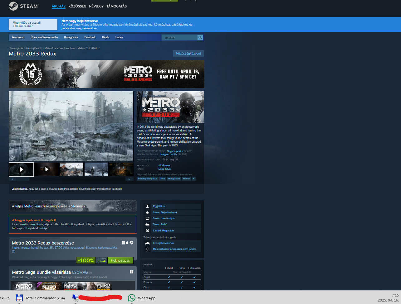Screen dimensions: 401x304
Task: Open the Közösségközpont button
Action: click(x=188, y=54)
